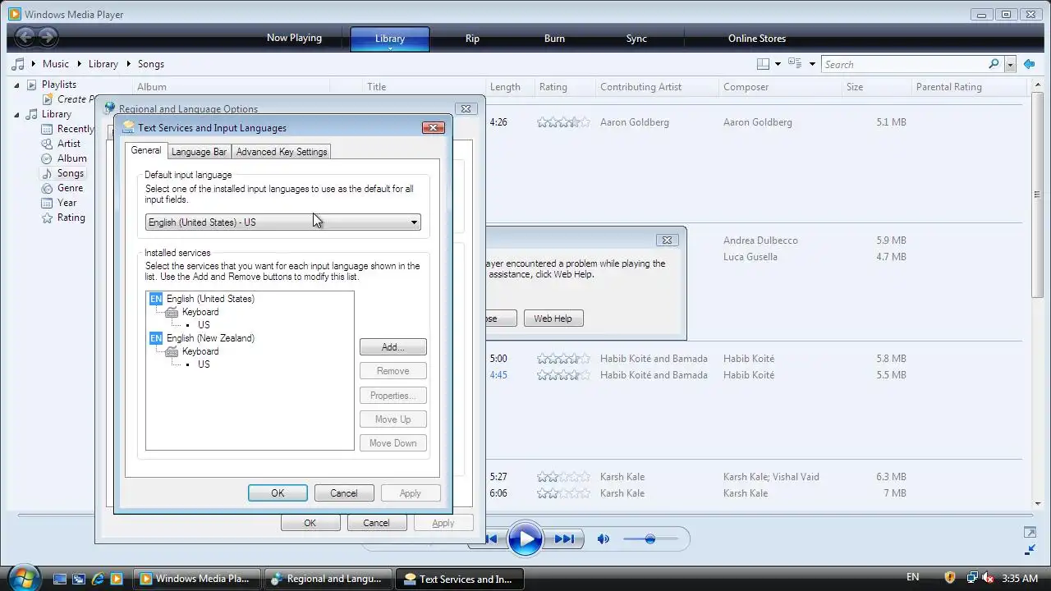
Task: Open the Layout Options dropdown arrow
Action: [x=778, y=64]
